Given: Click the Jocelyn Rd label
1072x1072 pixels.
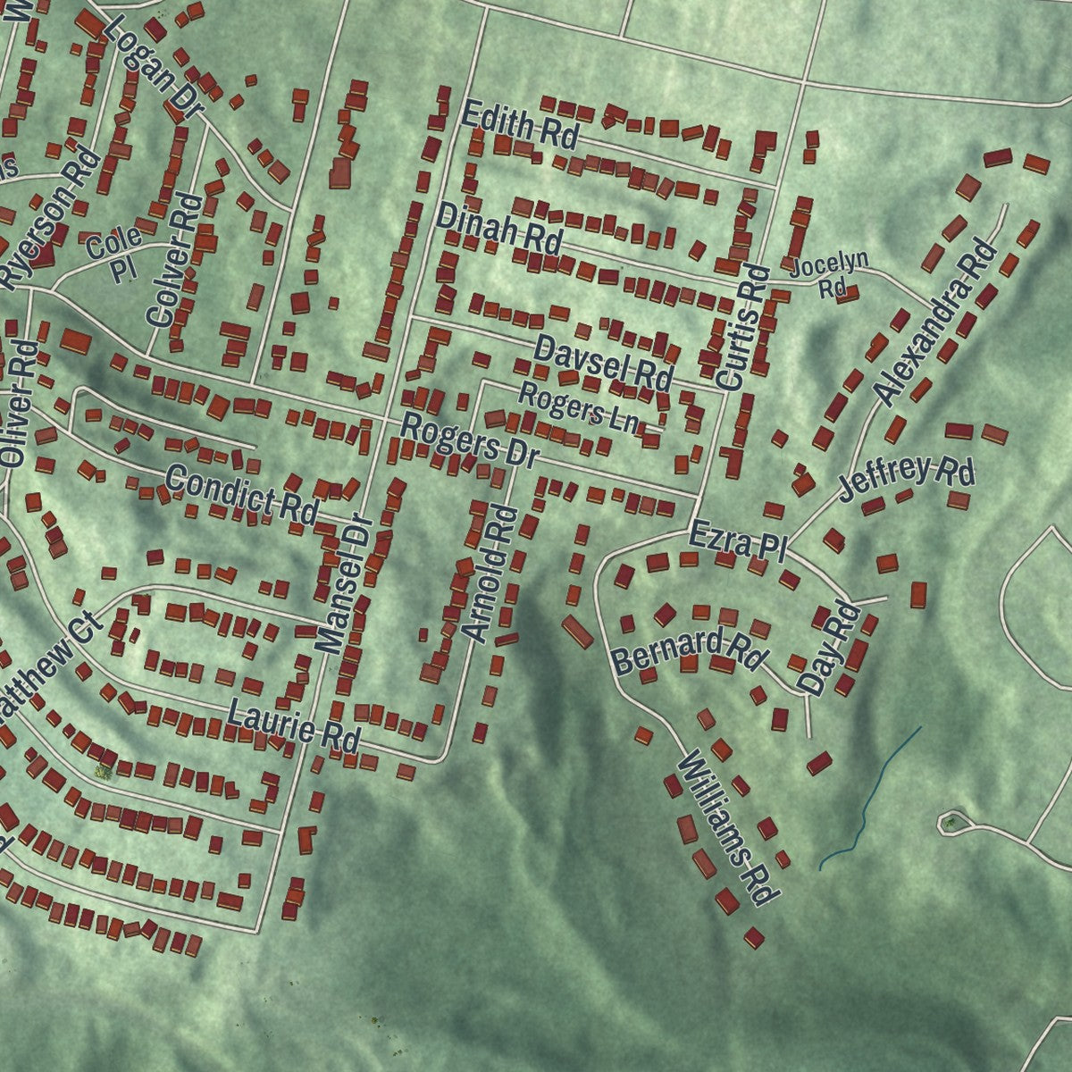Looking at the screenshot, I should coord(831,274).
